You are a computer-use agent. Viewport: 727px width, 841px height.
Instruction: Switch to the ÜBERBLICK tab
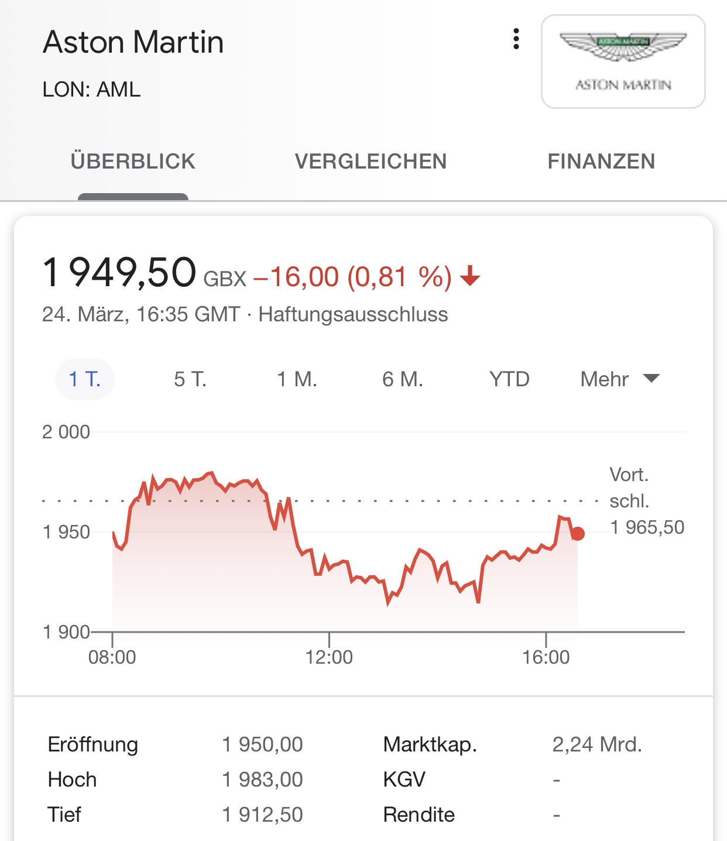tap(133, 162)
